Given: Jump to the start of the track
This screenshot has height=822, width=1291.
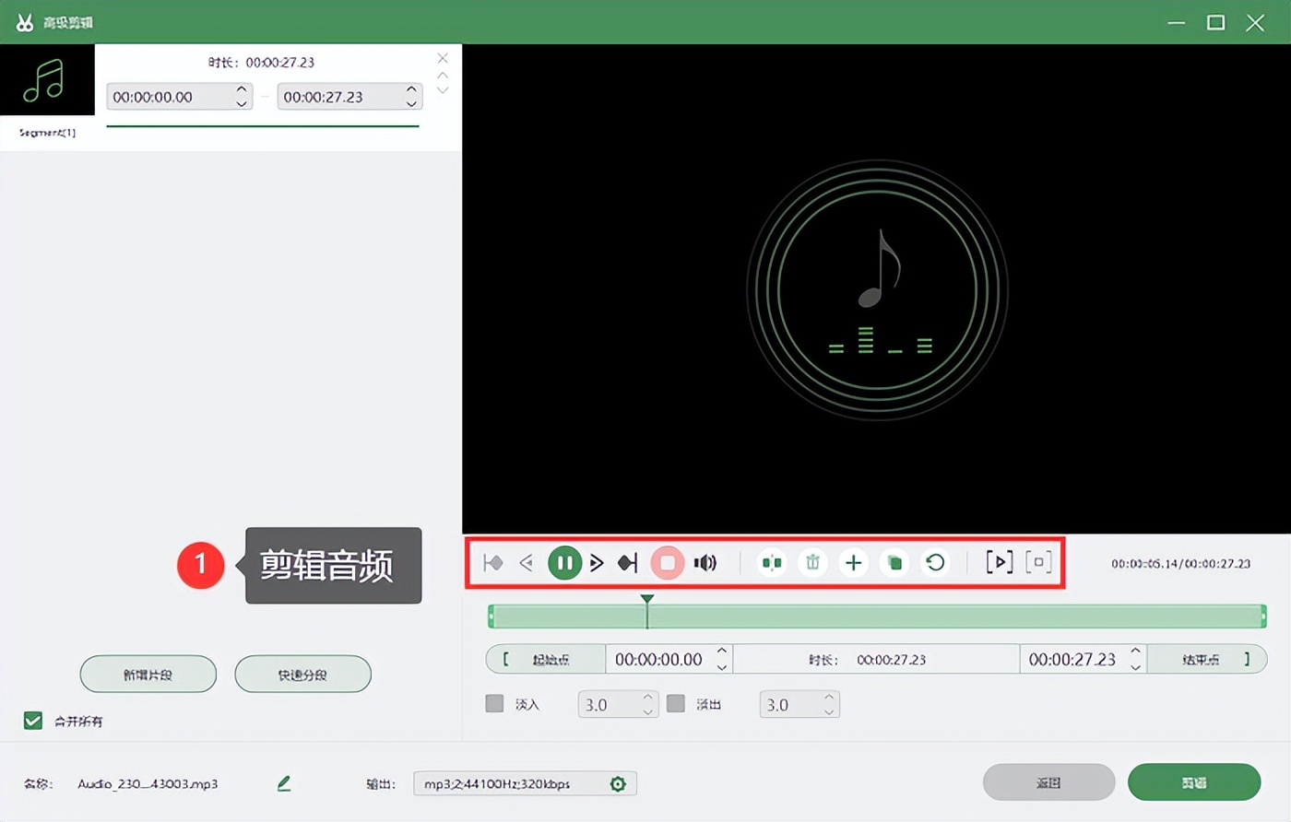Looking at the screenshot, I should [x=492, y=562].
